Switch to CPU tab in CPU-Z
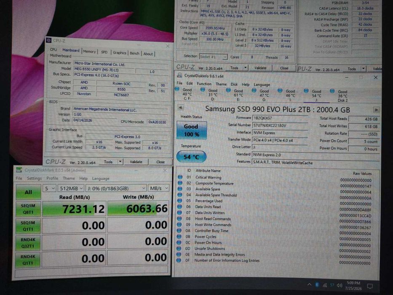393x295 pixels. pyautogui.click(x=53, y=49)
